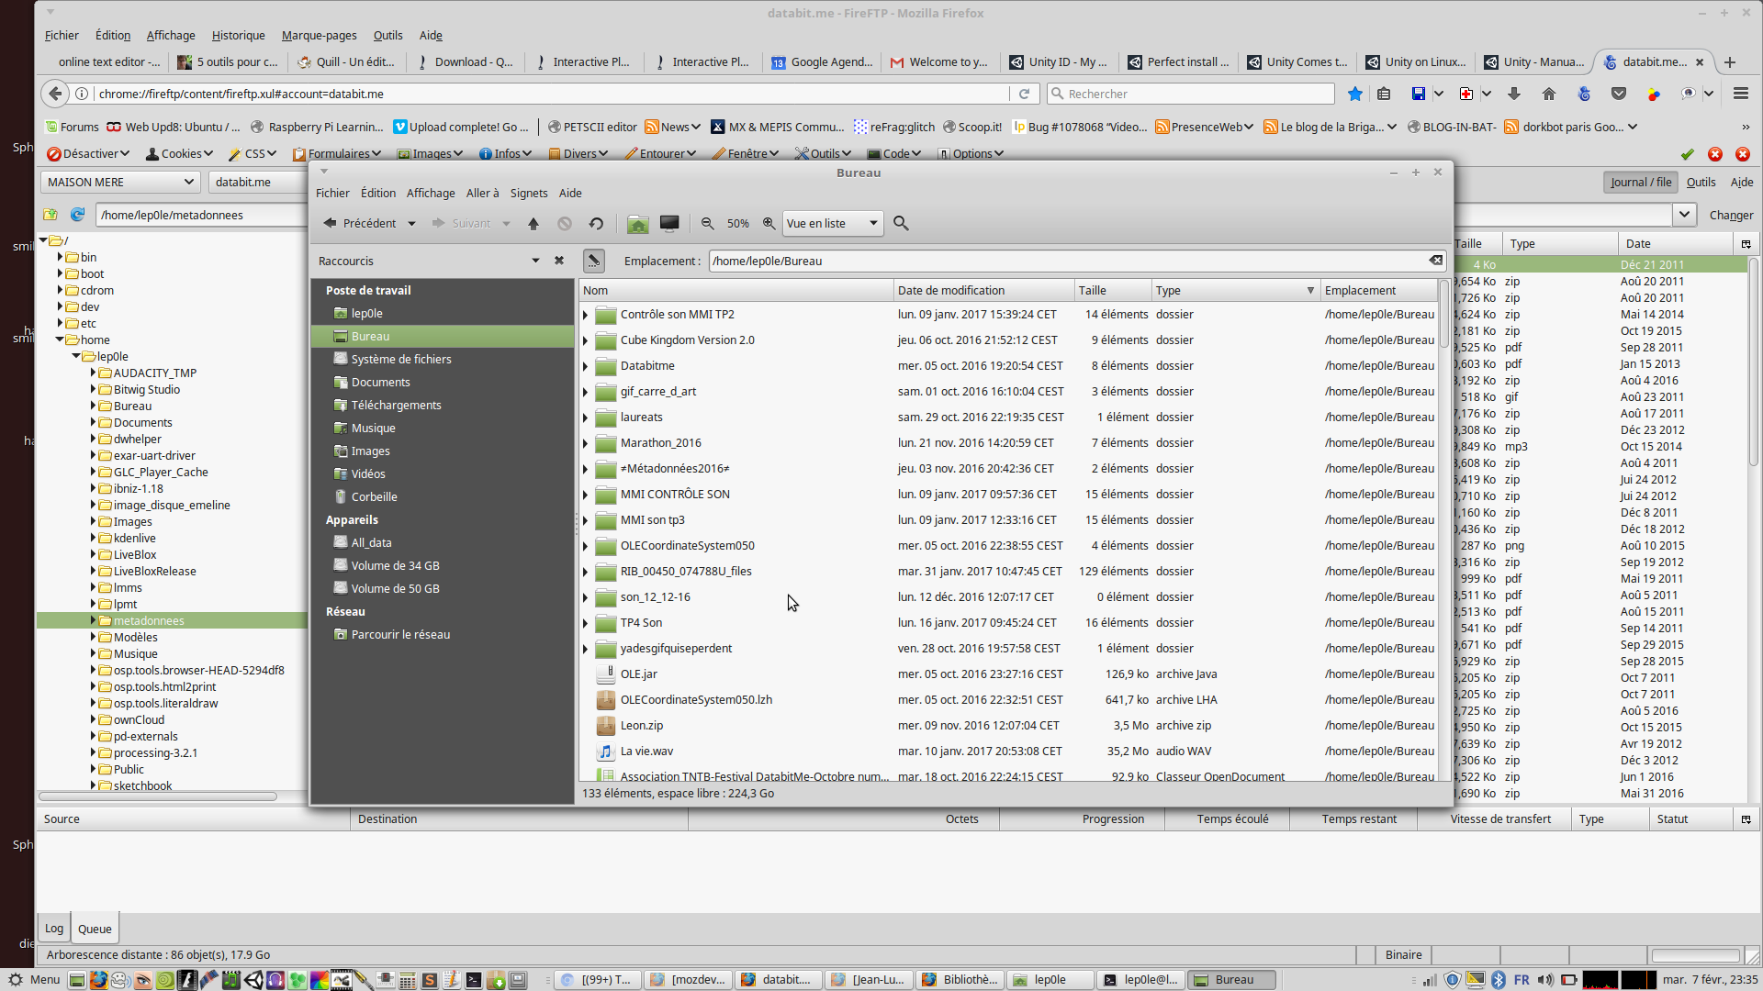Expand the Marathon_2016 folder row

tap(585, 443)
